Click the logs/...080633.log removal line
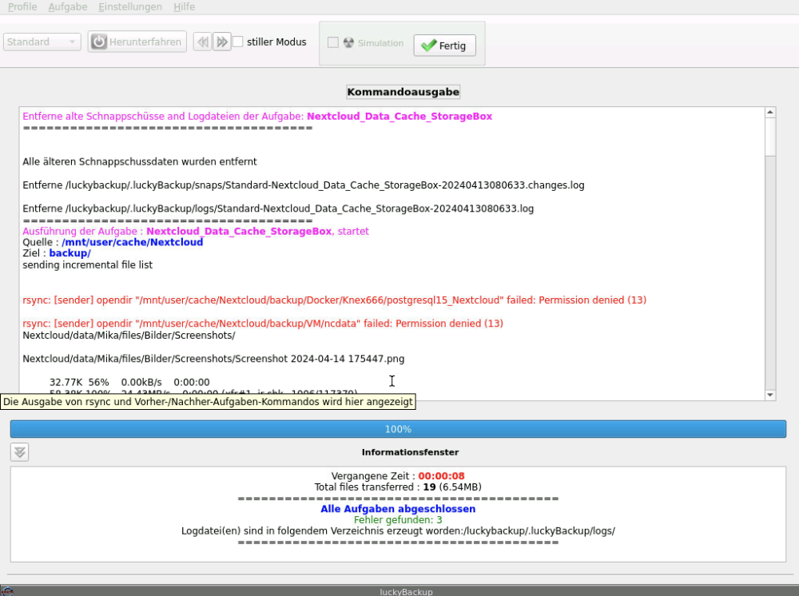 (278, 209)
